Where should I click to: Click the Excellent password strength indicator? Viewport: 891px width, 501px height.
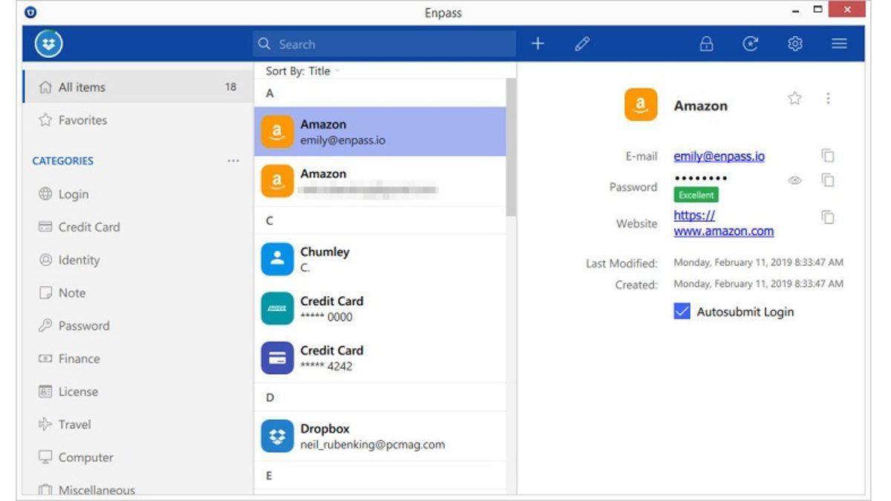pos(696,194)
